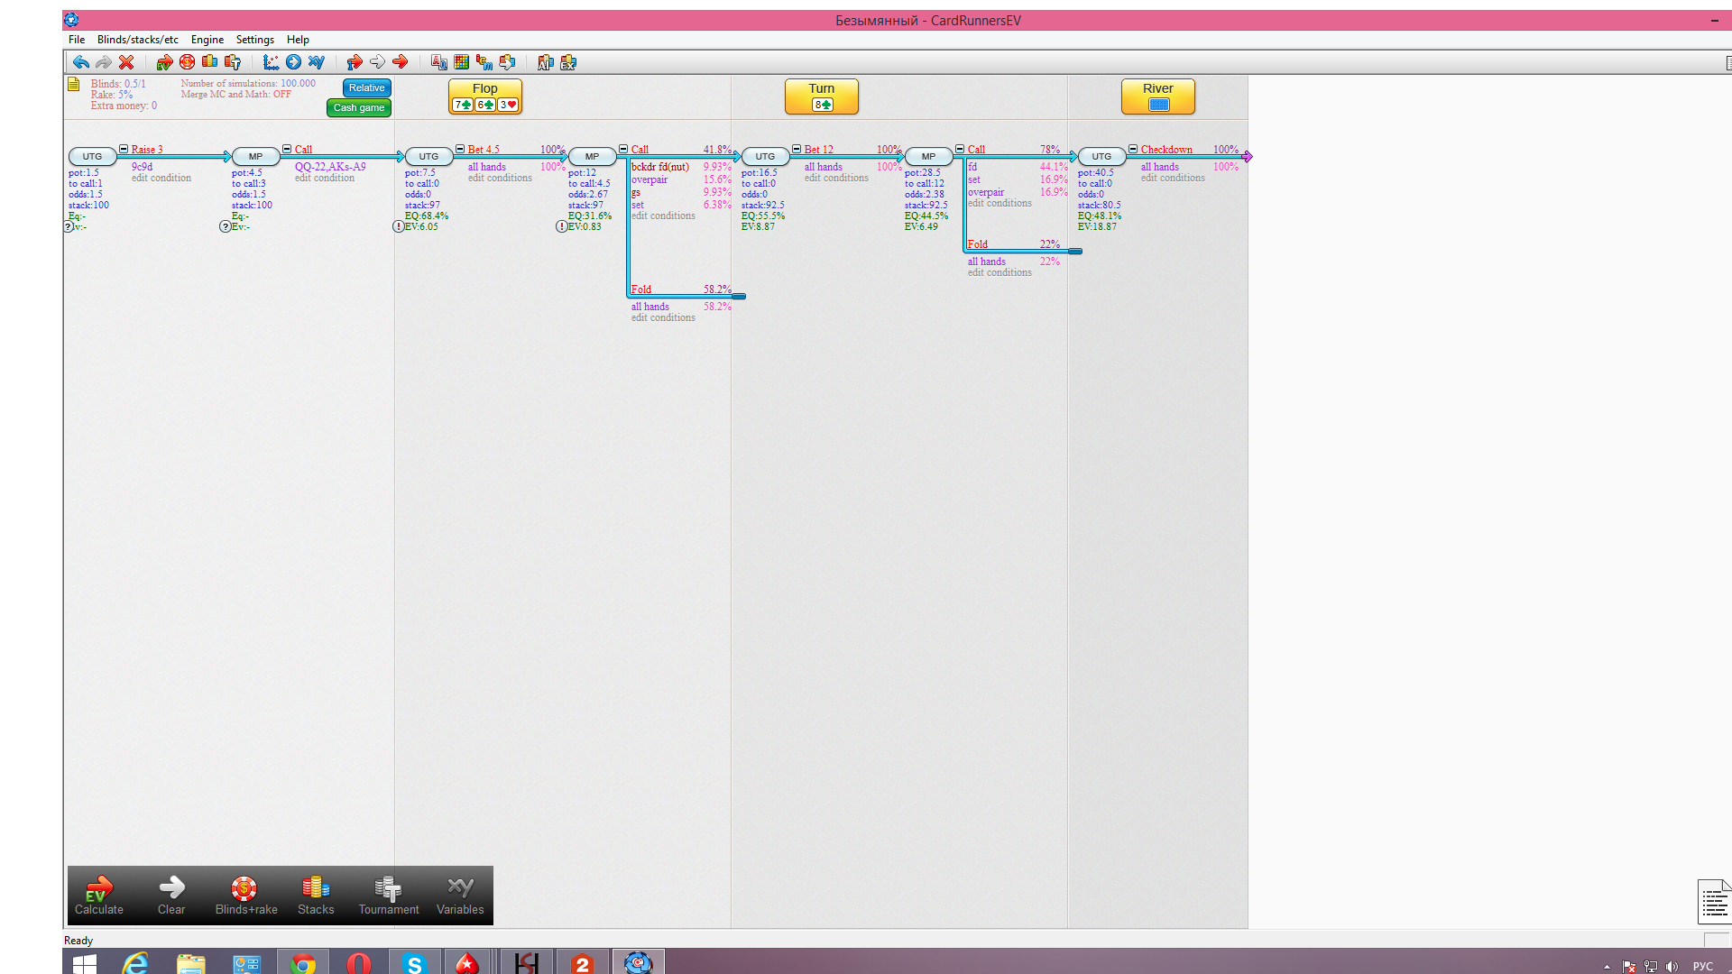Open Skype from the taskbar
The height and width of the screenshot is (974, 1732).
point(414,963)
